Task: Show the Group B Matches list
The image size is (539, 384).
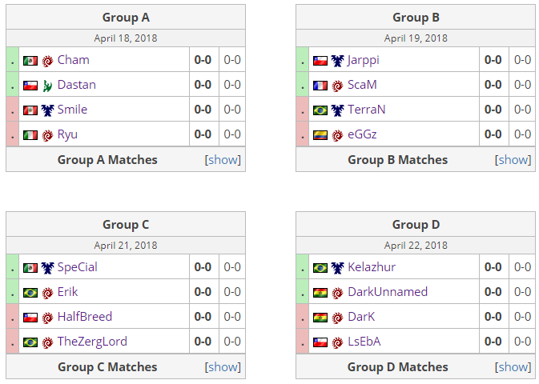Action: (x=513, y=159)
